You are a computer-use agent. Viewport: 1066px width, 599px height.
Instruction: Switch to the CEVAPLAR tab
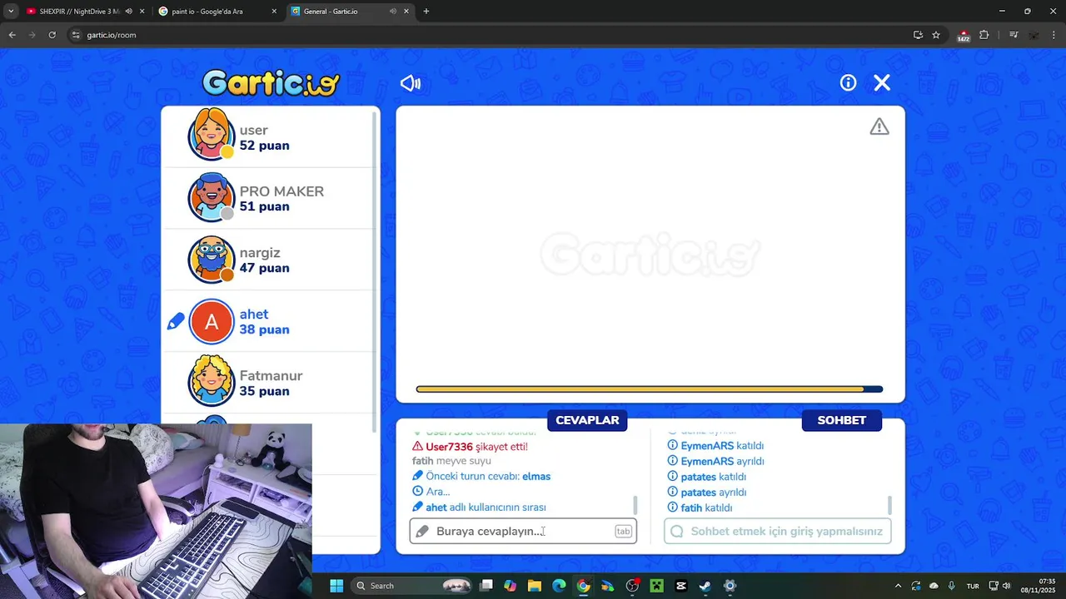pyautogui.click(x=587, y=420)
